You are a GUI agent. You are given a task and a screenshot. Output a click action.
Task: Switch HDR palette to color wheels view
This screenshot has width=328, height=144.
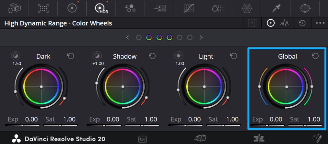pos(270,23)
